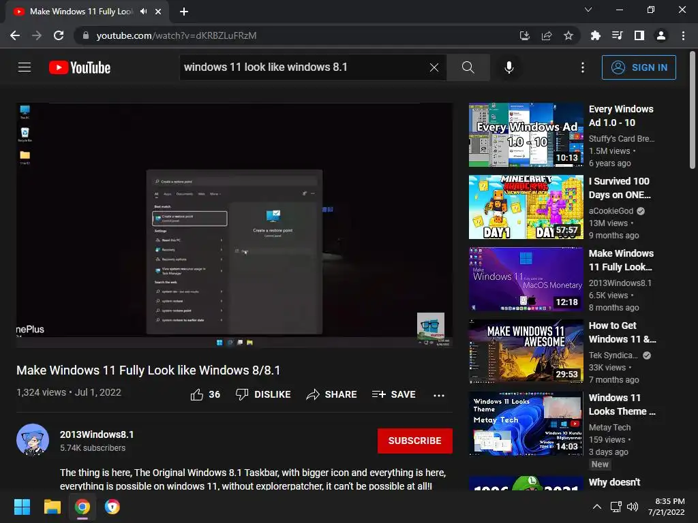Click the browser forward arrow
Screen dimensions: 698x523
coord(37,35)
